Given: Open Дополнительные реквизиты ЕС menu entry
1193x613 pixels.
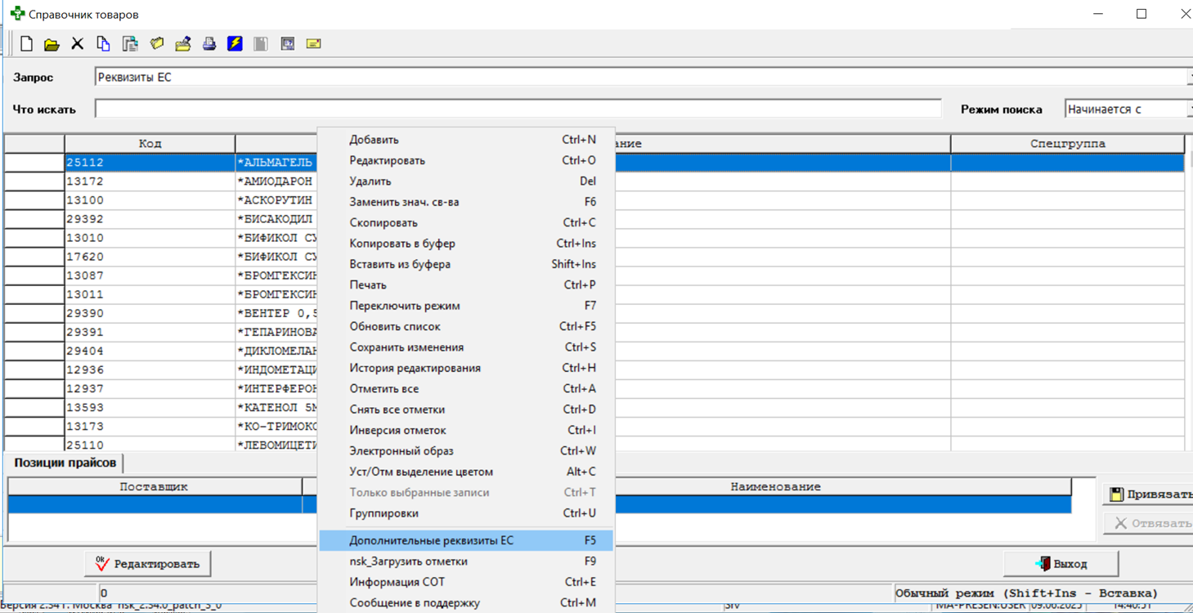Looking at the screenshot, I should [465, 540].
